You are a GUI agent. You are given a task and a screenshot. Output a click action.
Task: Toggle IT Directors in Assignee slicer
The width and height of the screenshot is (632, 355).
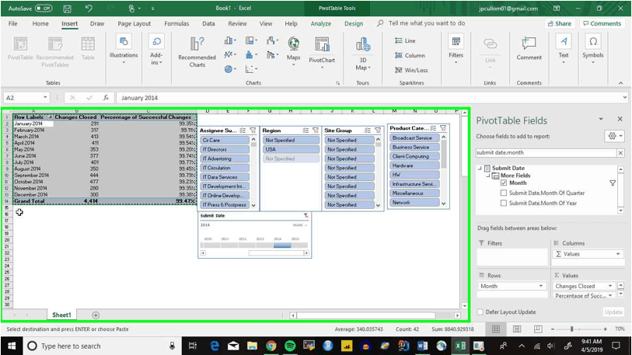point(225,149)
